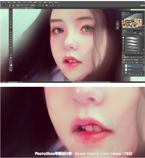The height and width of the screenshot is (158, 145).
Task: Open the layer filter type dropdown
Action: 126,57
